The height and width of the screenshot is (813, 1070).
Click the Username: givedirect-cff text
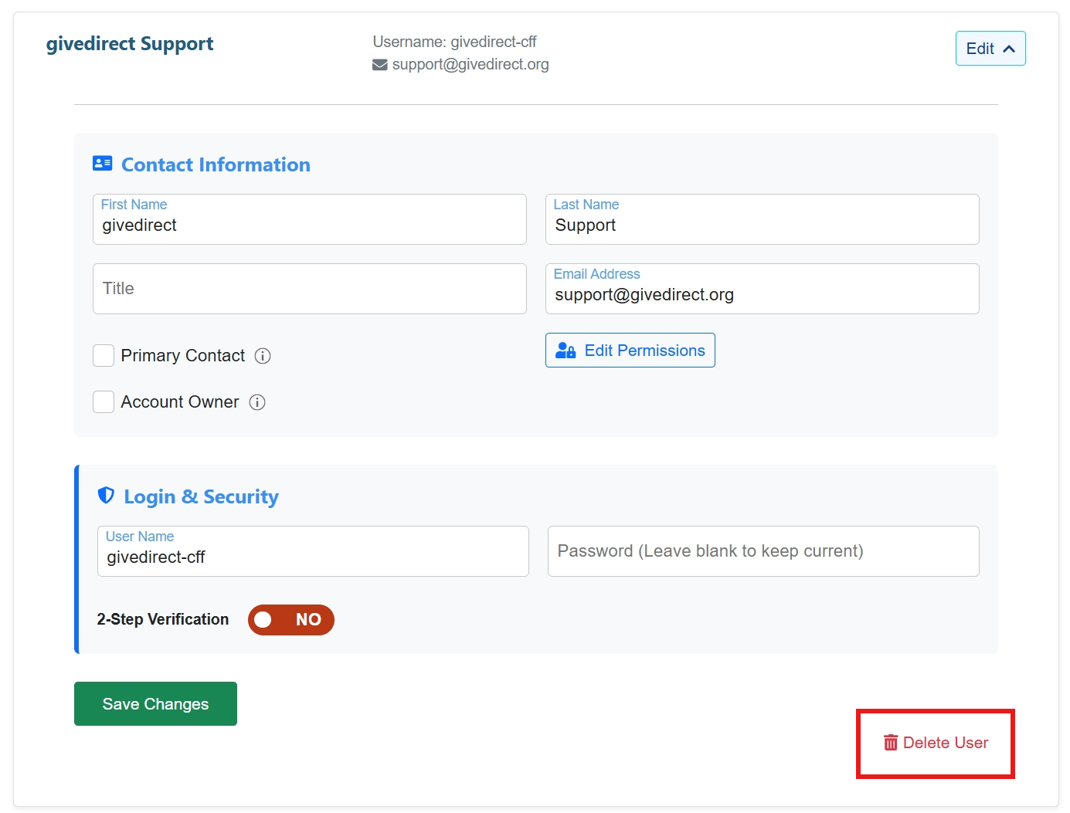[454, 42]
